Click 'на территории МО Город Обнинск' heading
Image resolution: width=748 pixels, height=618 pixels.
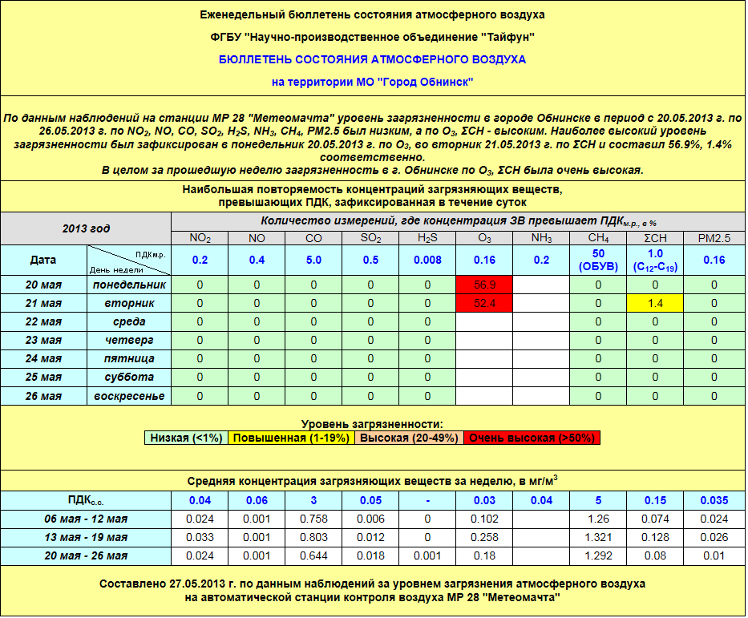pyautogui.click(x=373, y=82)
